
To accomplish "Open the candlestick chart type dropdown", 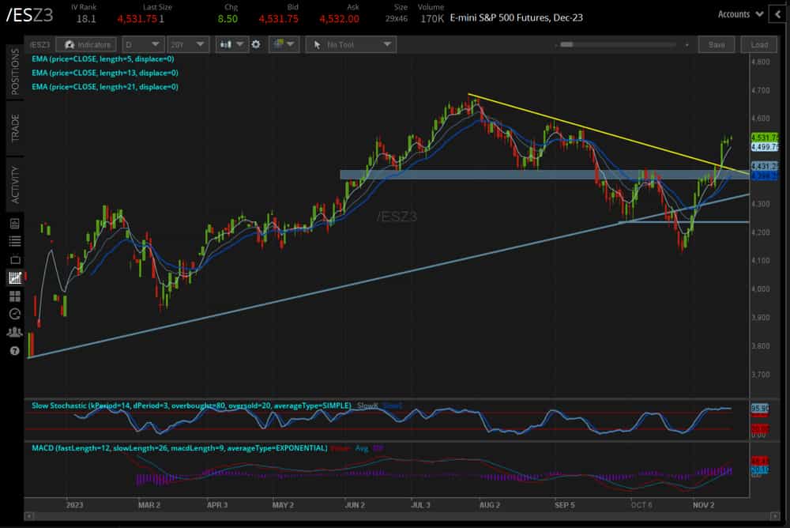I will click(x=231, y=44).
